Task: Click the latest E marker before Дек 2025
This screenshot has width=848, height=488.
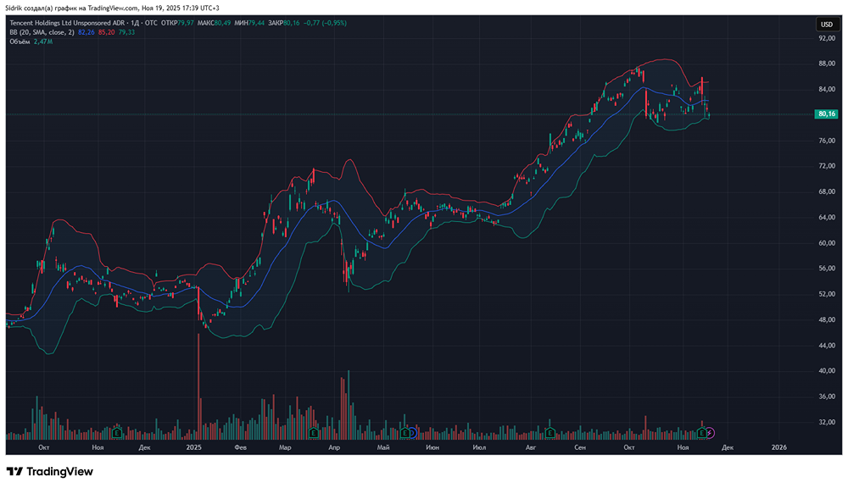Action: pos(701,433)
